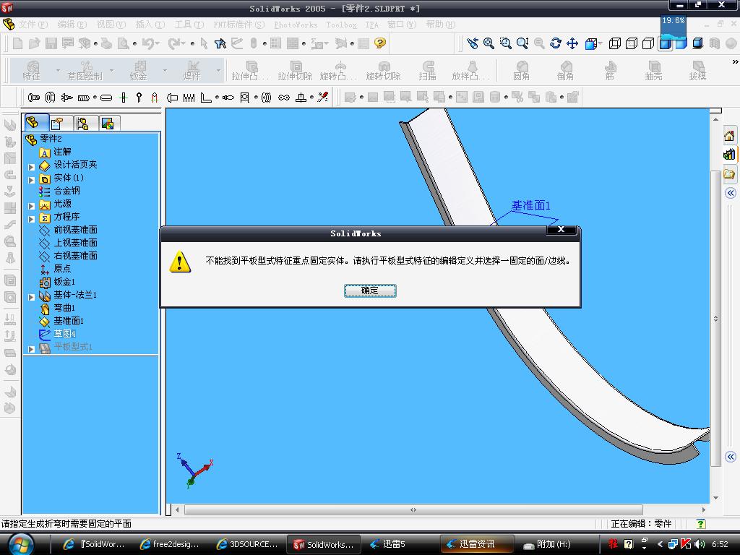The image size is (740, 555).
Task: Expand the 光源 tree node
Action: point(31,206)
